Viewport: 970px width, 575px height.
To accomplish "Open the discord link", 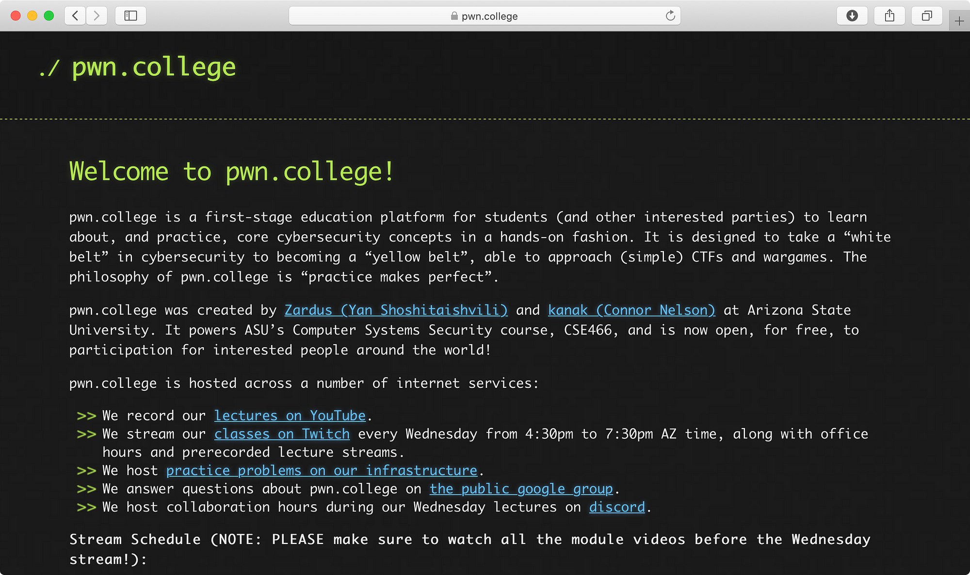I will coord(617,507).
